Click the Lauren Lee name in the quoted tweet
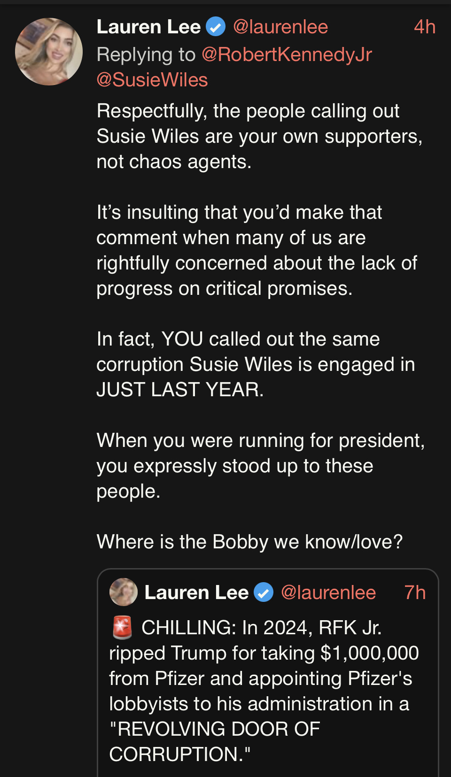 click(196, 592)
